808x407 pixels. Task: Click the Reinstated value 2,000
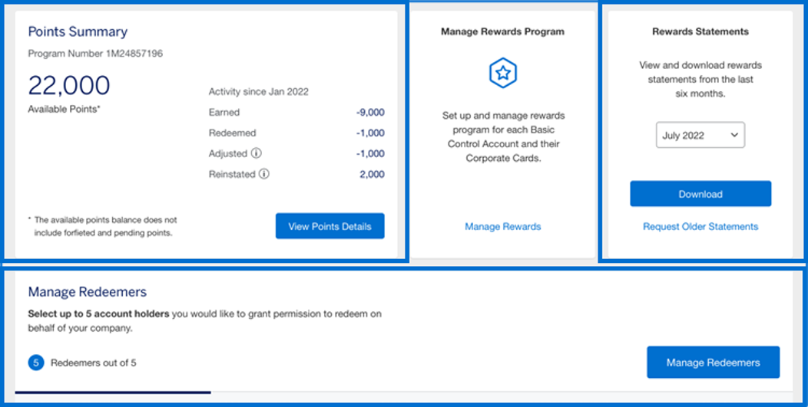tap(371, 174)
